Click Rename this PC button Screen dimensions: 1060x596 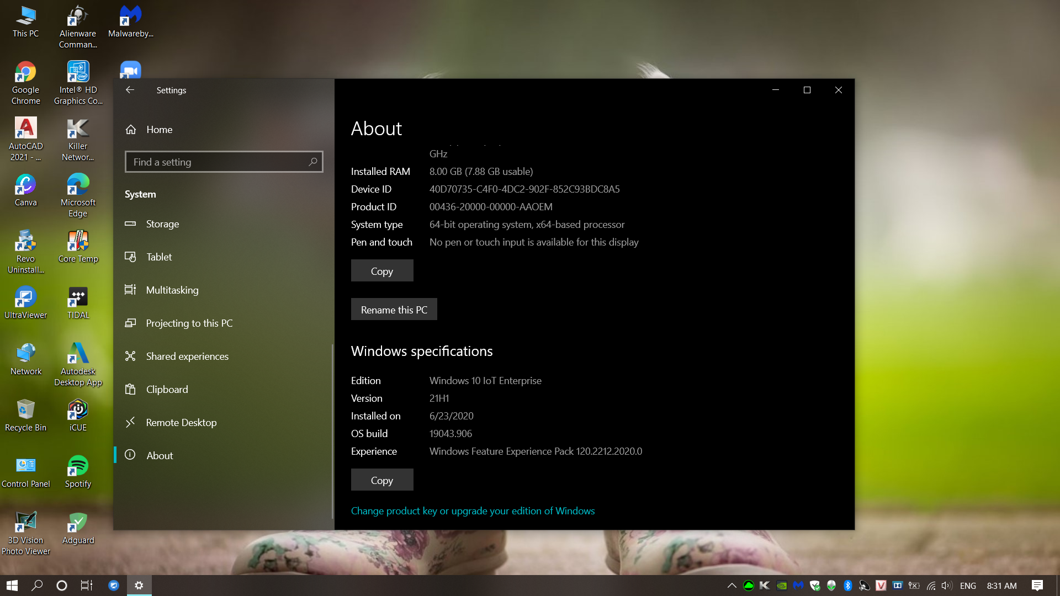[394, 310]
